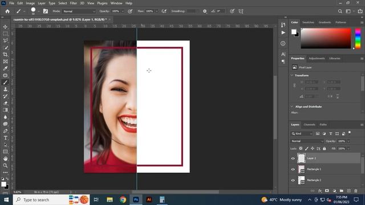Select the Eraser tool
The height and width of the screenshot is (205, 365).
click(x=5, y=103)
